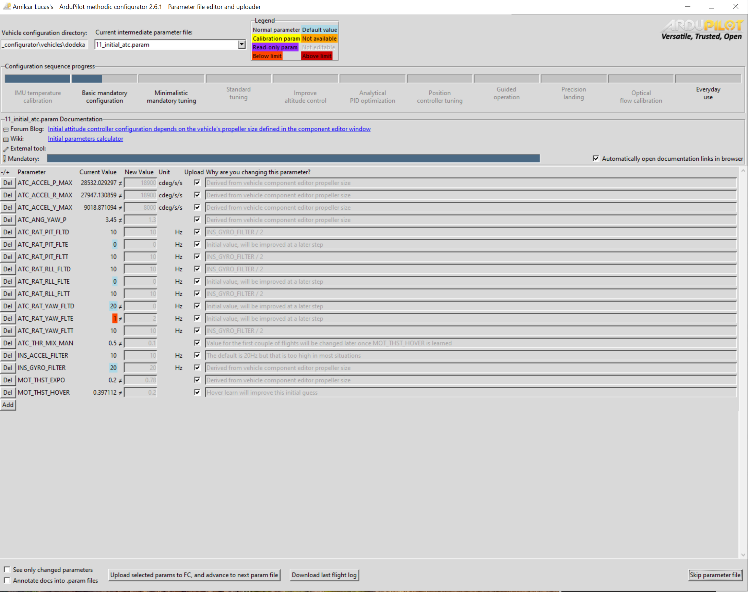
Task: Upload selected params to FC button
Action: pyautogui.click(x=194, y=575)
